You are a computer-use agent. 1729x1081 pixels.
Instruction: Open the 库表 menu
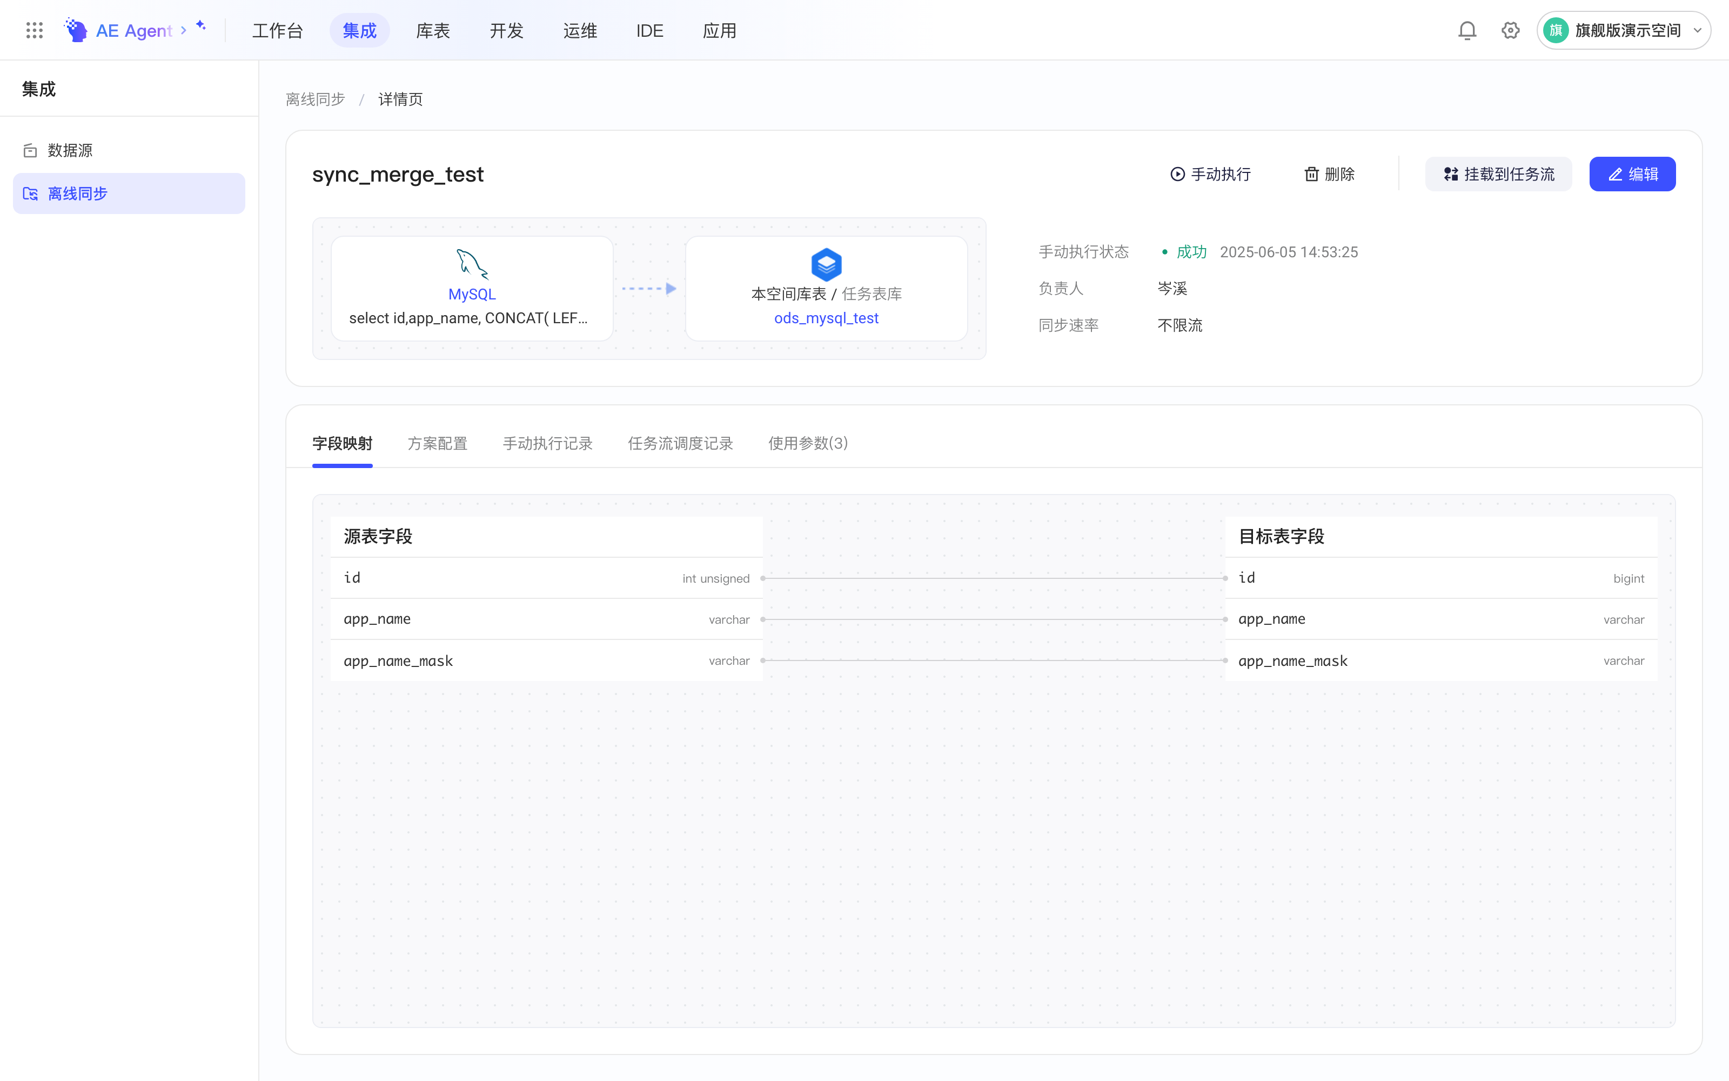click(433, 31)
